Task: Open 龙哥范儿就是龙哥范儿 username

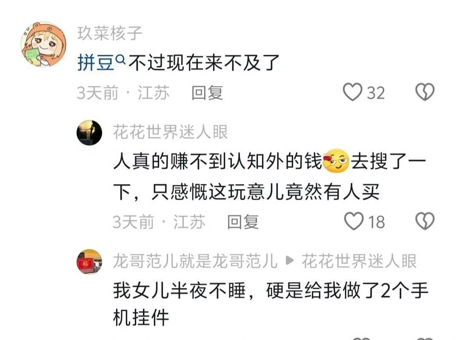Action: click(195, 261)
